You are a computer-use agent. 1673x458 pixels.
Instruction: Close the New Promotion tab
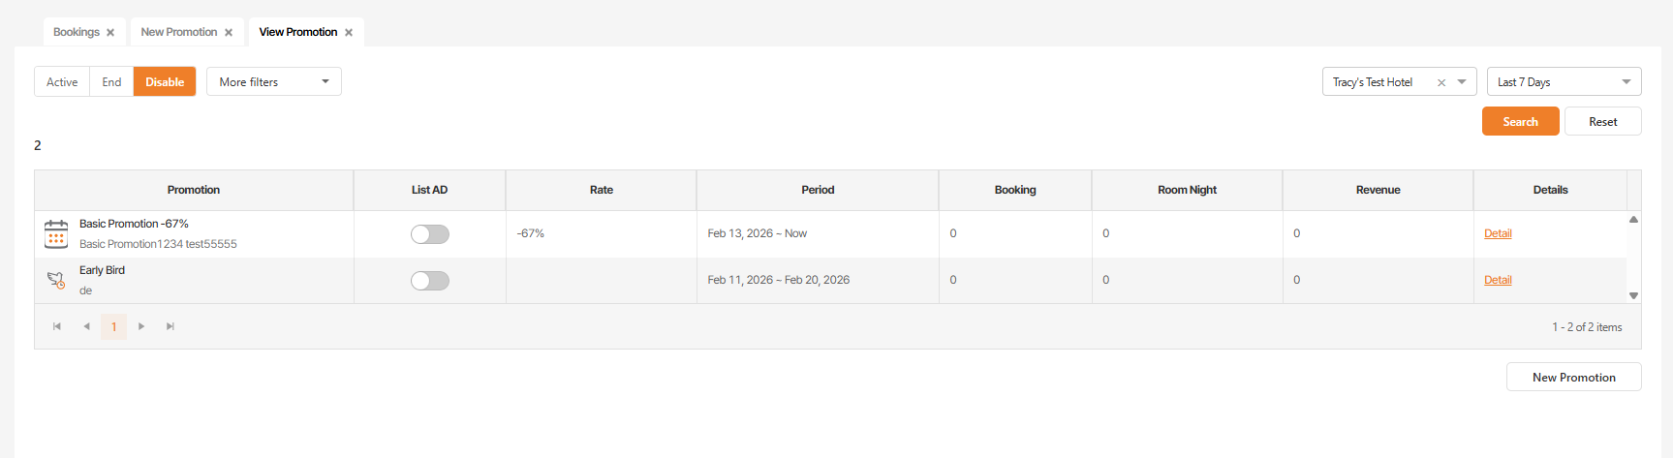point(229,33)
